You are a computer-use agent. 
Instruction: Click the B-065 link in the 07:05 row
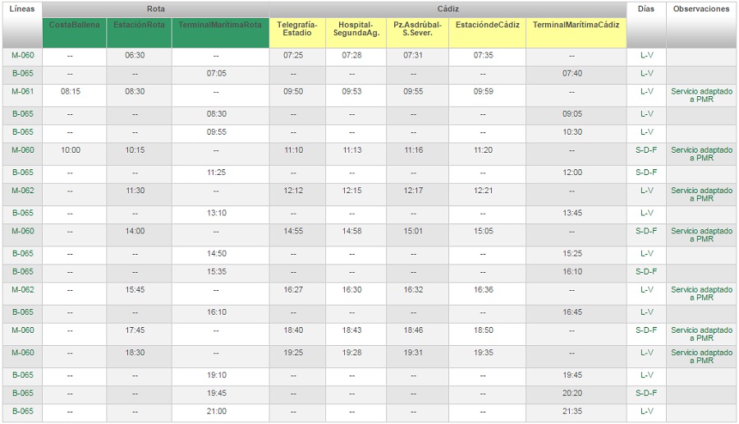(22, 74)
